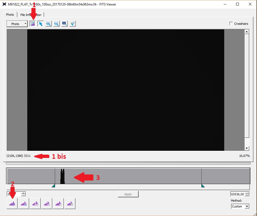Click the Apply button
This screenshot has width=257, height=216.
pos(128,194)
